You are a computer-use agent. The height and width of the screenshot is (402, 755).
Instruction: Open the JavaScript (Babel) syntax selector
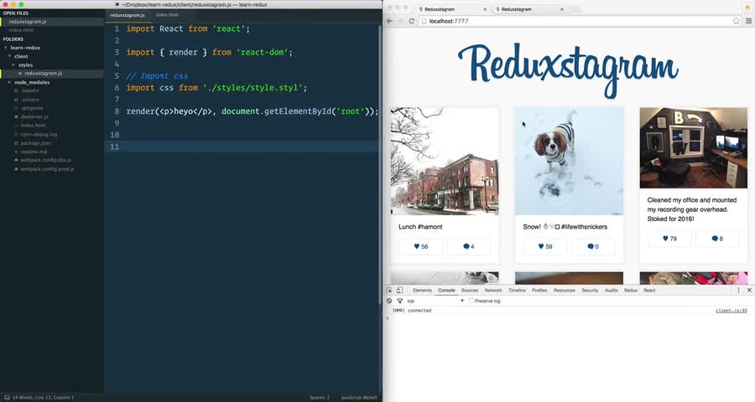(359, 398)
